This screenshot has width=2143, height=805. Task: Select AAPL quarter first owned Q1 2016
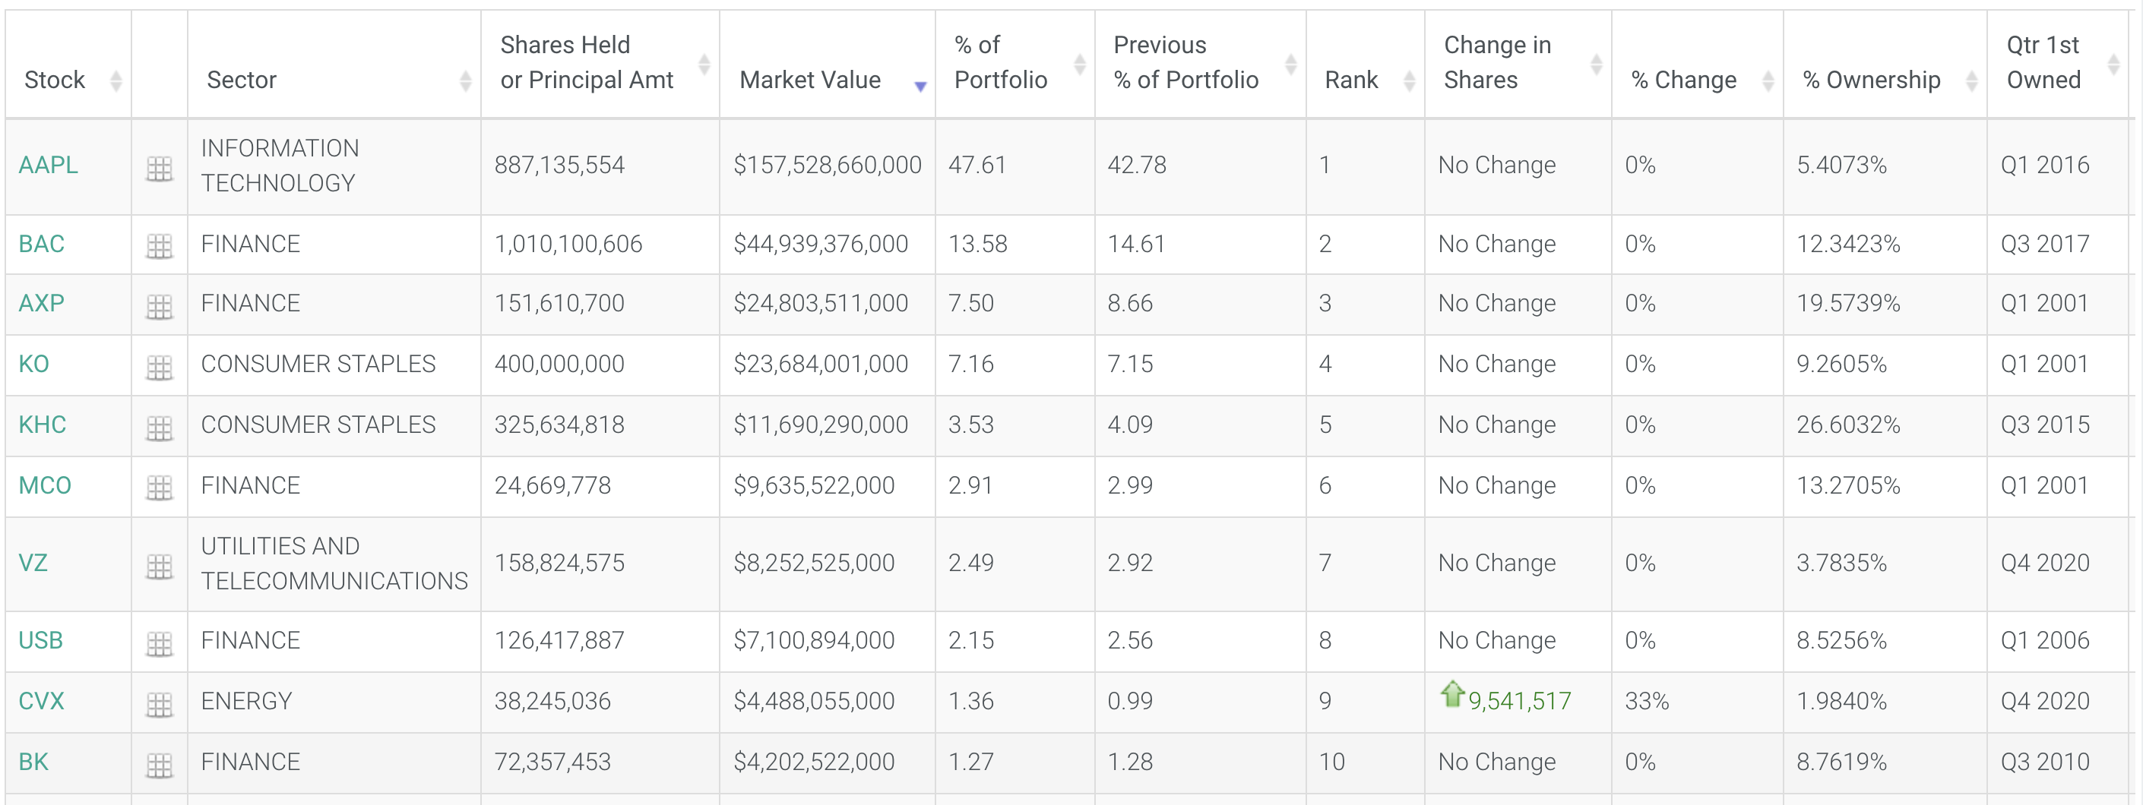tap(2045, 165)
